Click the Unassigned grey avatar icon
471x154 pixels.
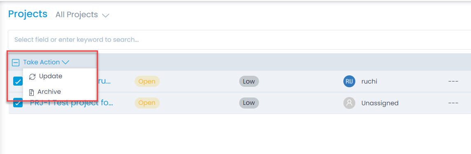[x=349, y=103]
